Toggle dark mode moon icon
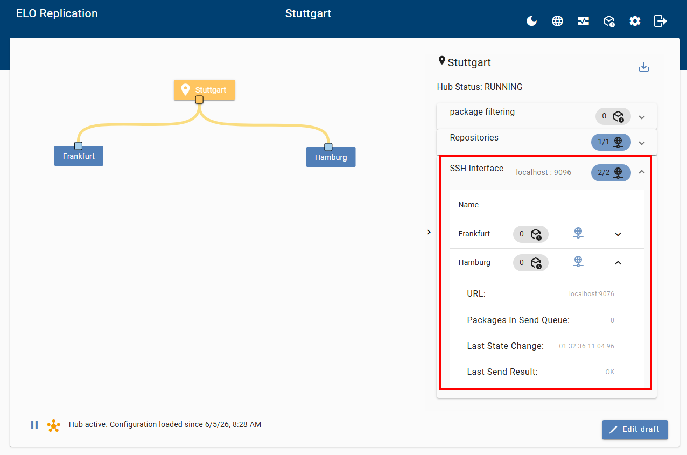 pos(531,21)
